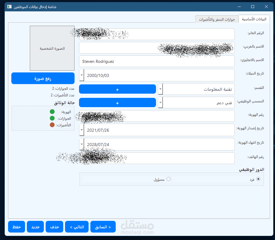Click the حذف delete button
This screenshot has height=240, width=275.
[54, 227]
